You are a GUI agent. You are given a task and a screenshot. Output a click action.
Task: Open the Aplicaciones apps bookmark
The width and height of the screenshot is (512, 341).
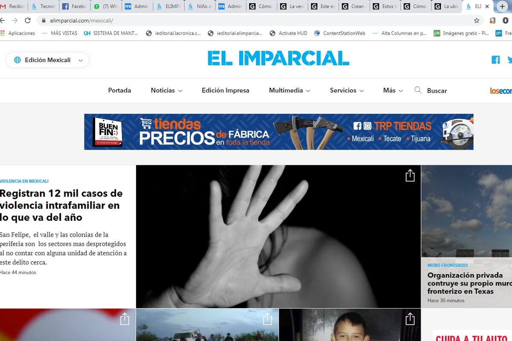18,33
